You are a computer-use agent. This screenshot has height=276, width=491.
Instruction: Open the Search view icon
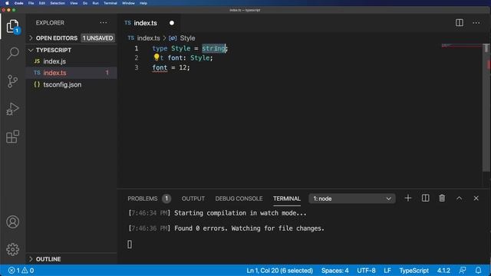12,54
